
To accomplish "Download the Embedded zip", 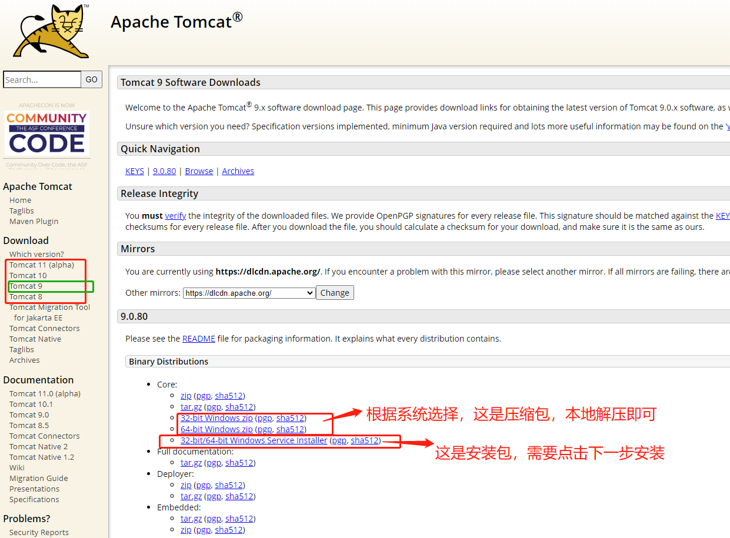I will pos(186,530).
